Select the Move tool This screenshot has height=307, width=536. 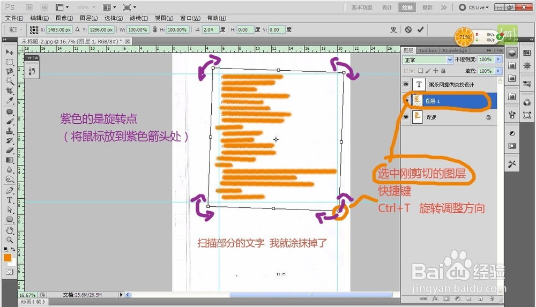(10, 52)
